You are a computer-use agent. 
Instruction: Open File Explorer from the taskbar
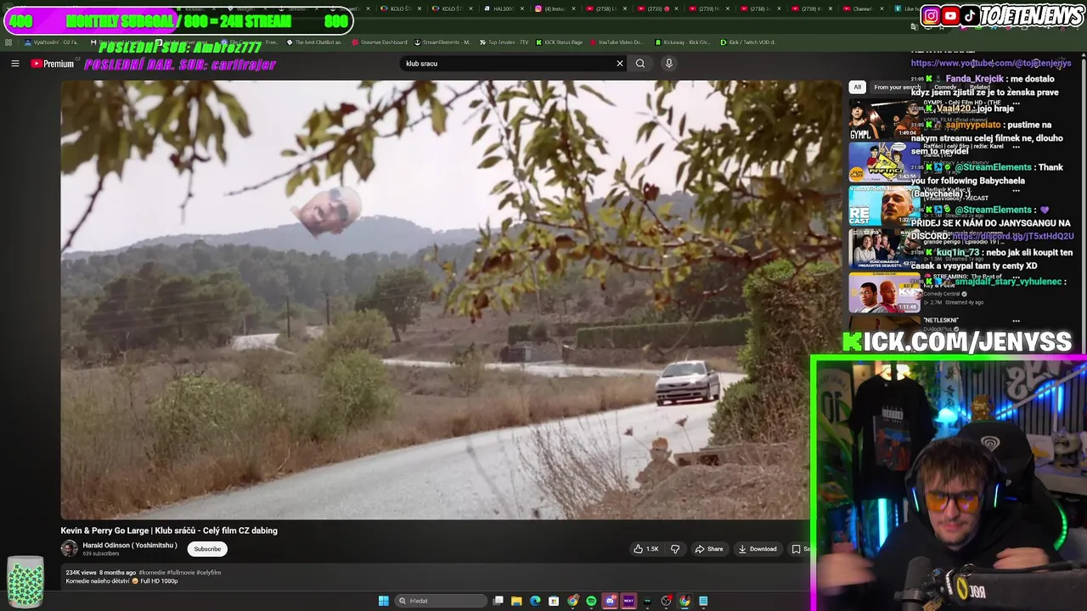click(516, 601)
